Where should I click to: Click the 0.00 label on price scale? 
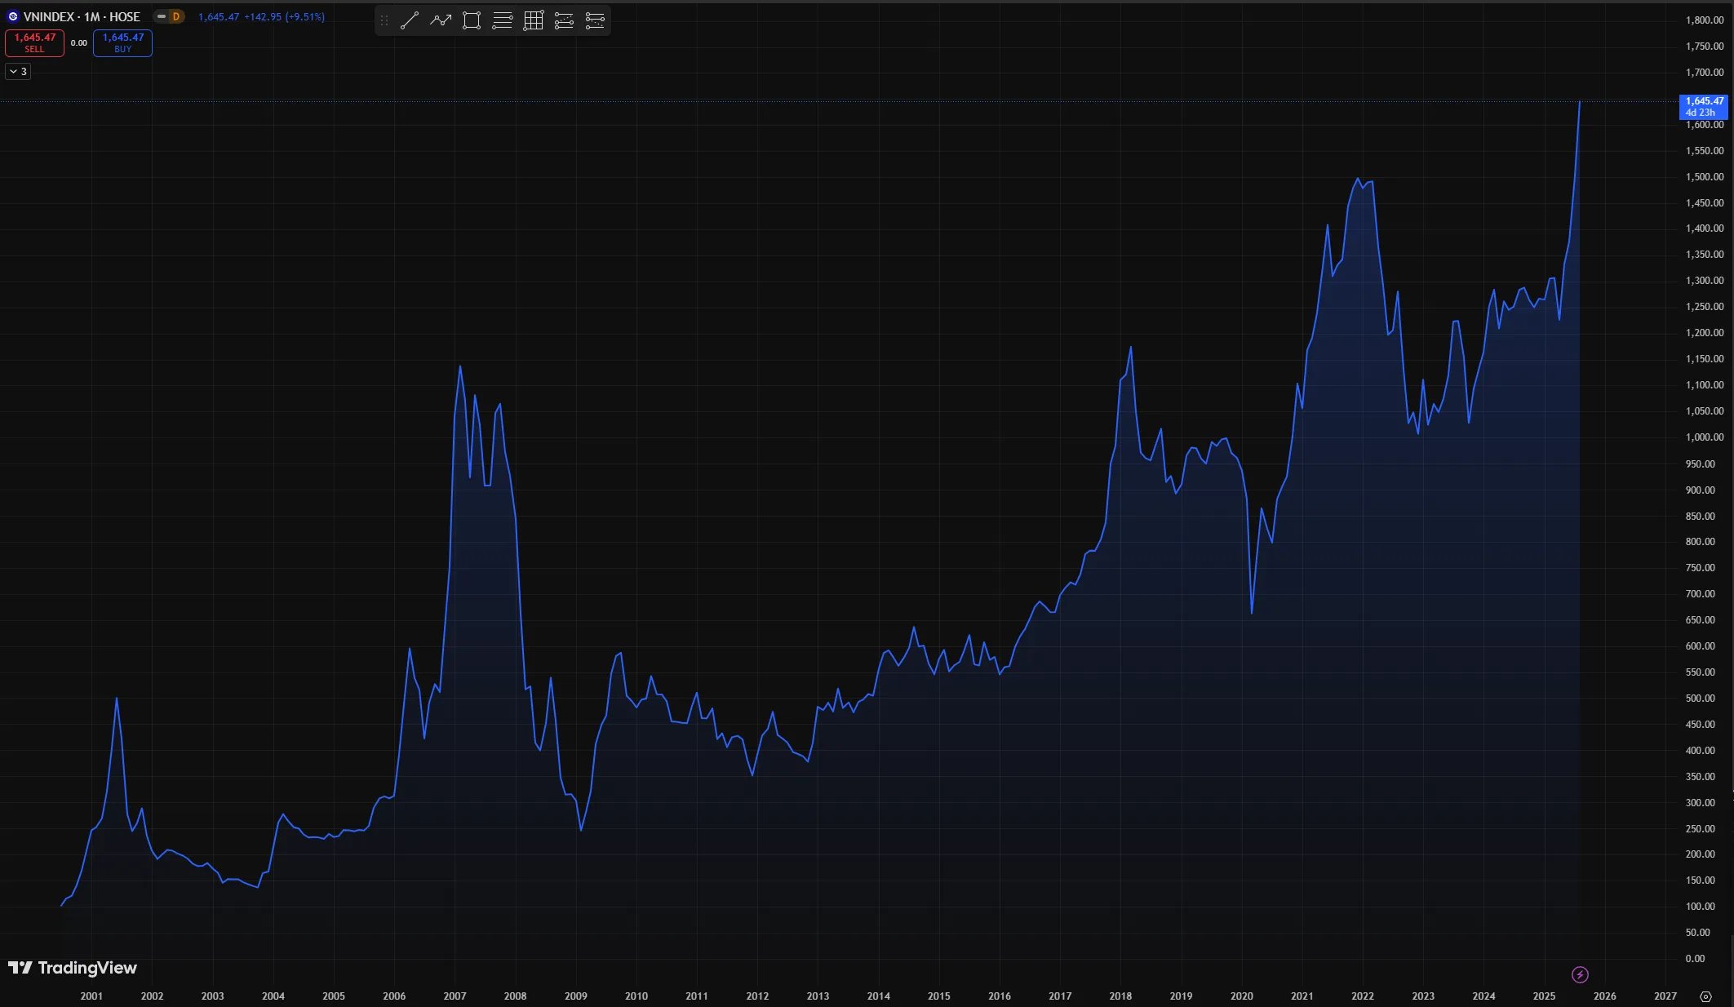point(1695,959)
